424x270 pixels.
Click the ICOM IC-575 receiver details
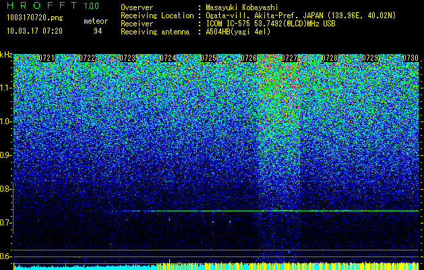(270, 24)
